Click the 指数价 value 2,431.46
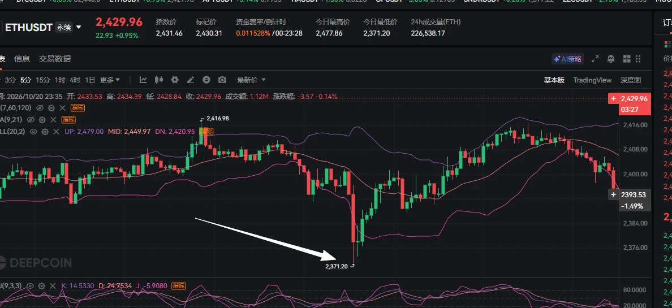This screenshot has width=672, height=308. coord(169,33)
